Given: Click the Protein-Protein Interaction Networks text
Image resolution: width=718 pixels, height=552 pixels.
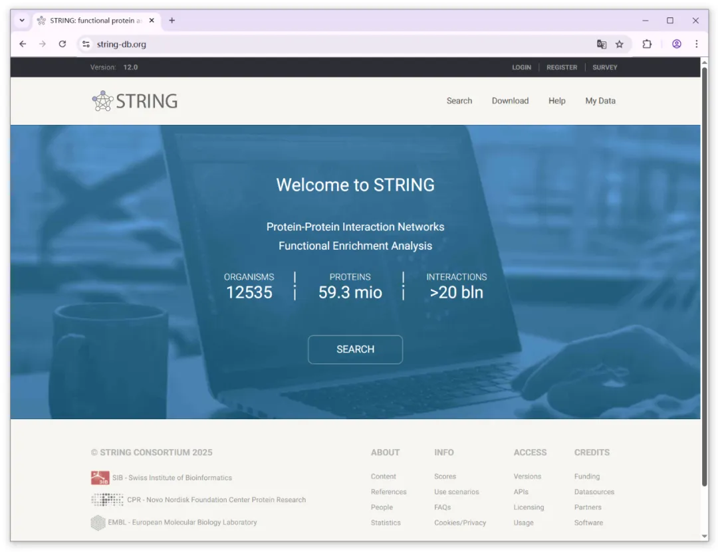Looking at the screenshot, I should pos(355,227).
